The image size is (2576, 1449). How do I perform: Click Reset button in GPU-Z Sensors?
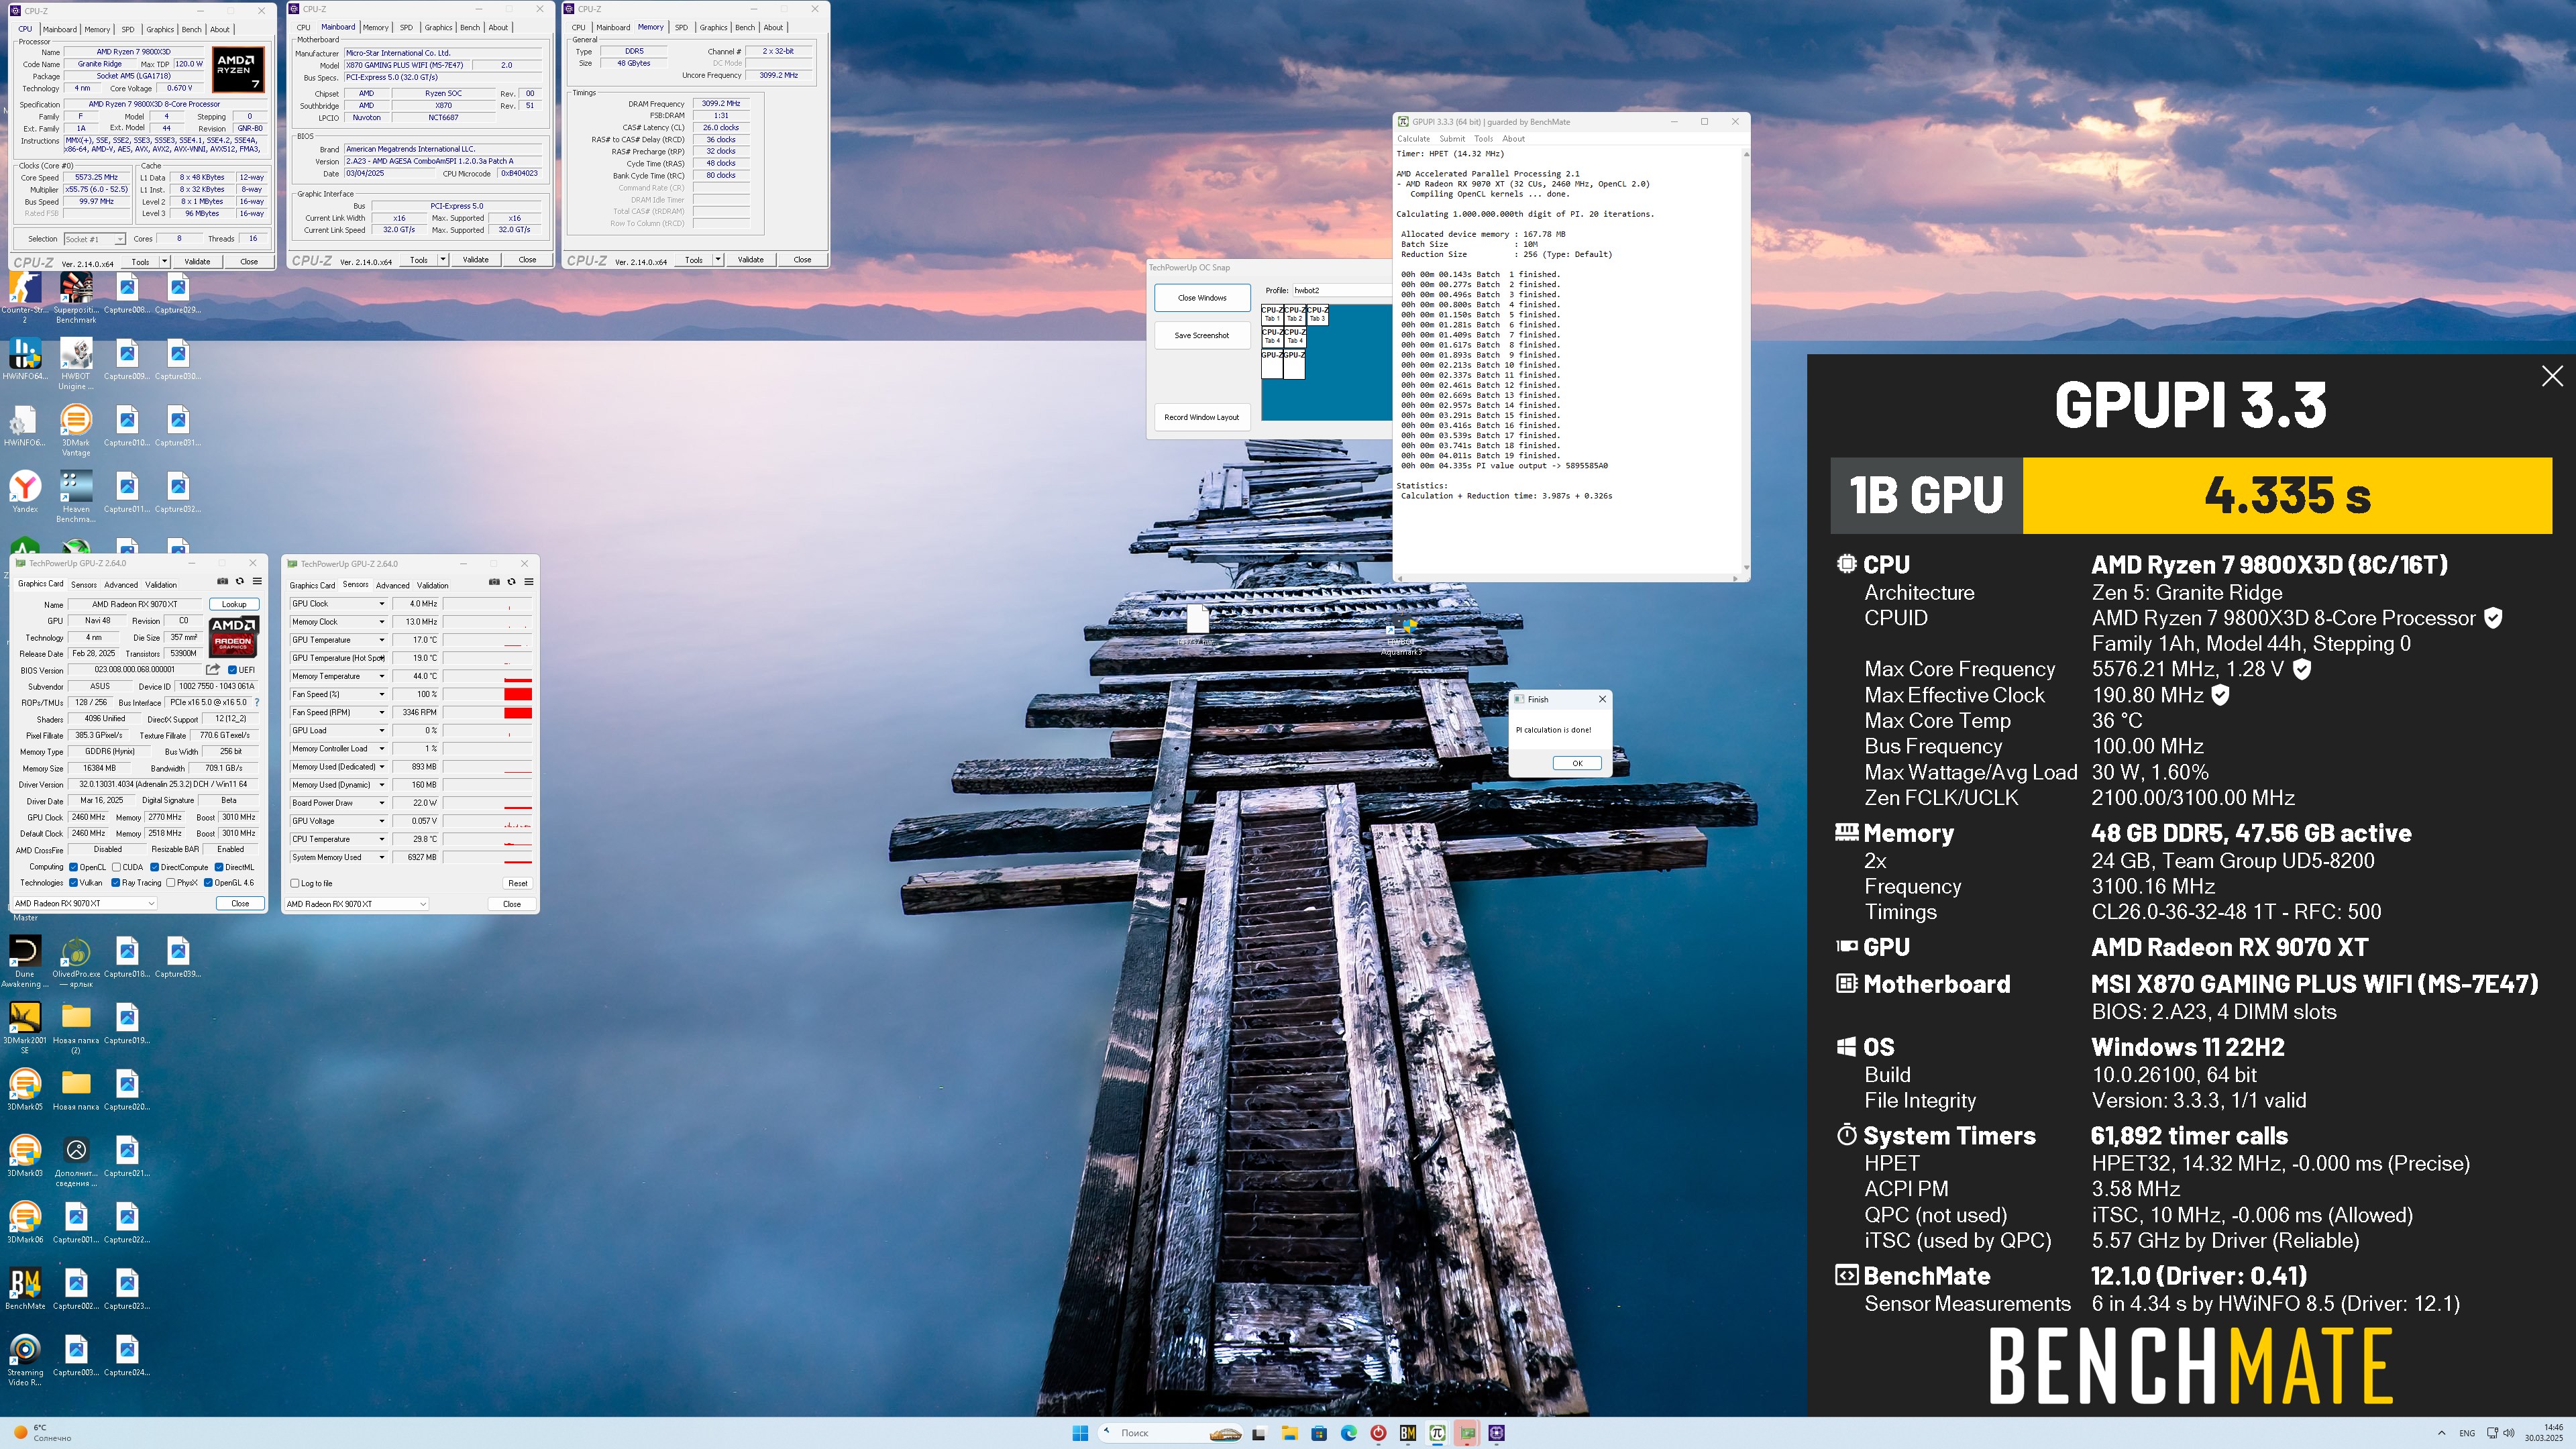click(518, 883)
